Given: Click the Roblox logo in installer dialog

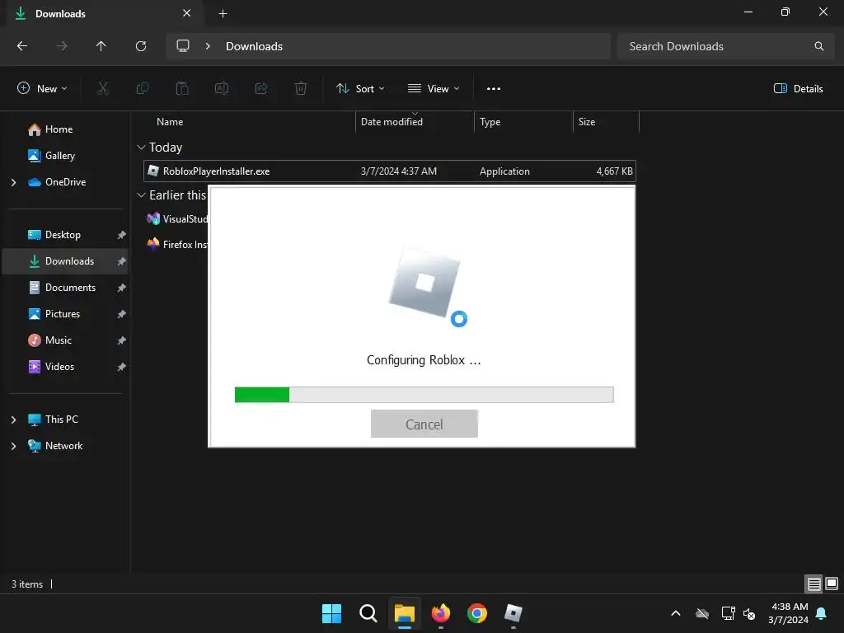Looking at the screenshot, I should [x=425, y=284].
